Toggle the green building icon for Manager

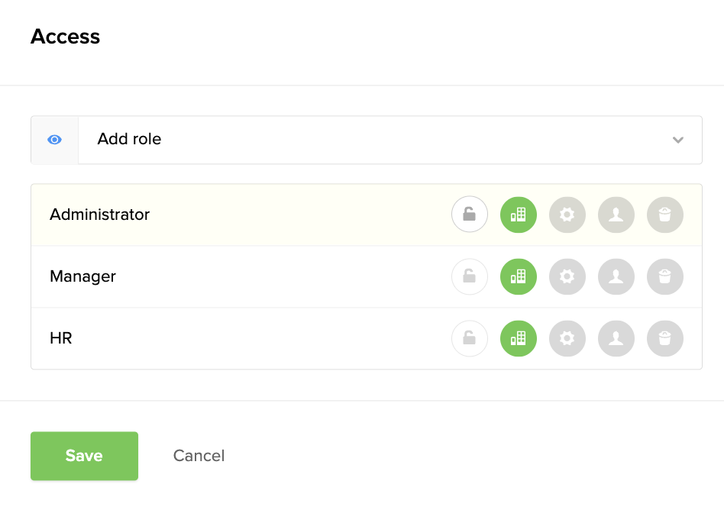coord(519,276)
